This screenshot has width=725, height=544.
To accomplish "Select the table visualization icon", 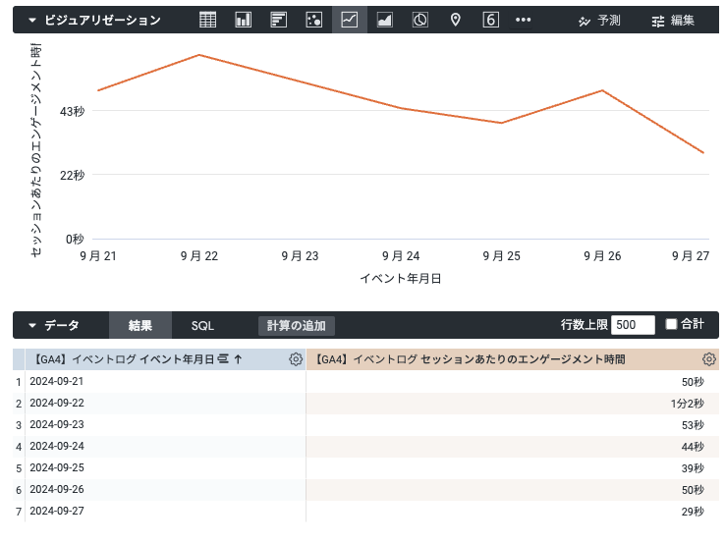I will [207, 20].
